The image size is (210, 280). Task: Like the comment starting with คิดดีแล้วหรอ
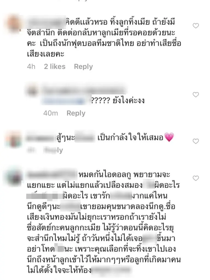click(196, 26)
